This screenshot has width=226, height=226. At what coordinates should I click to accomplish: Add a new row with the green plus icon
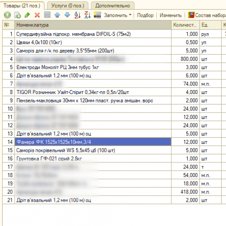click(7, 15)
